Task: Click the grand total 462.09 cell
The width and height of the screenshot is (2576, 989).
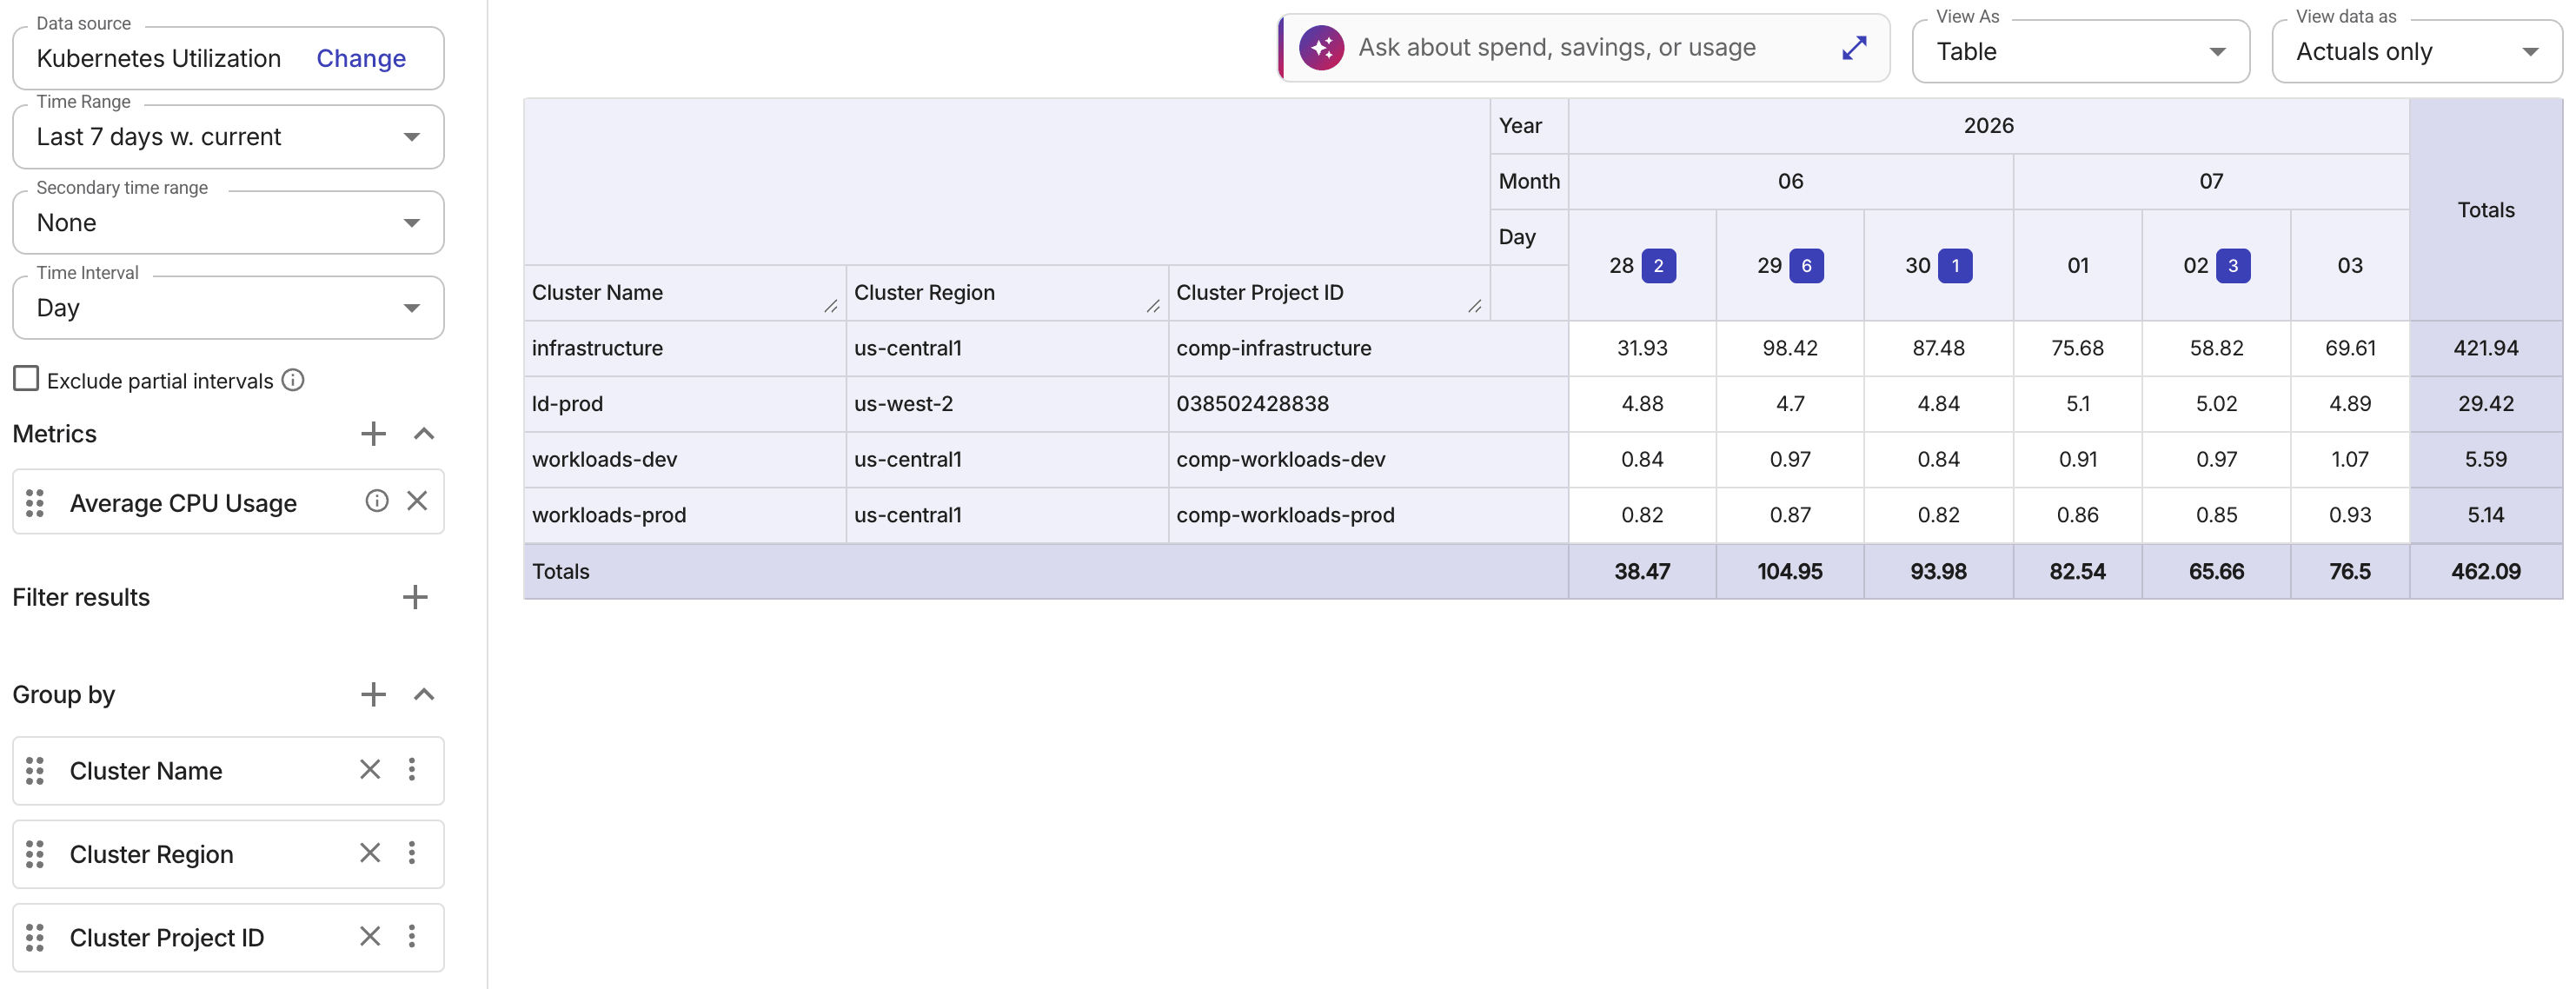Action: [2485, 572]
